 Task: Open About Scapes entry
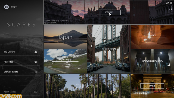click(20, 92)
